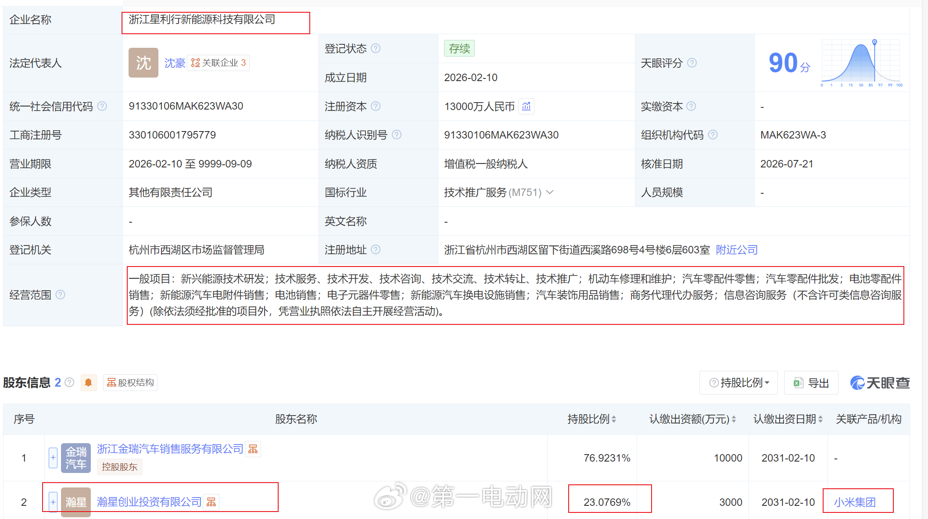Click the help icon beside 经营范围

click(x=61, y=295)
